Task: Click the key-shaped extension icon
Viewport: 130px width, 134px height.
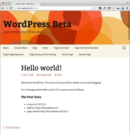Action: point(105,8)
